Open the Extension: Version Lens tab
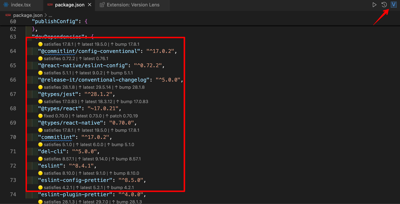 [132, 5]
